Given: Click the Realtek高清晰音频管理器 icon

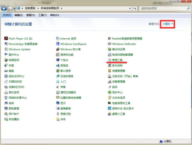Looking at the screenshot, I should pyautogui.click(x=109, y=38).
